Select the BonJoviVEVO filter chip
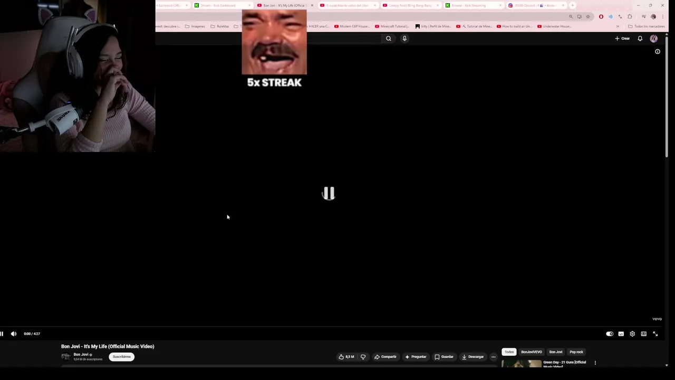675x380 pixels. coord(532,352)
